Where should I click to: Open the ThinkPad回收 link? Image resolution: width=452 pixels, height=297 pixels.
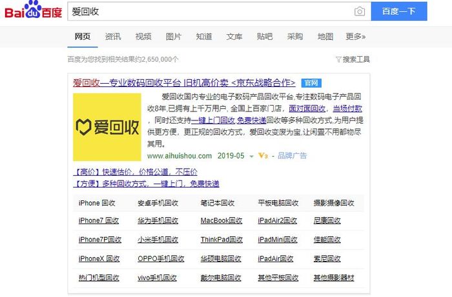tap(221, 240)
